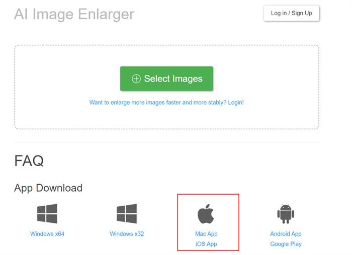Open the Android App link
Screen dimensions: 352x255
tap(286, 234)
